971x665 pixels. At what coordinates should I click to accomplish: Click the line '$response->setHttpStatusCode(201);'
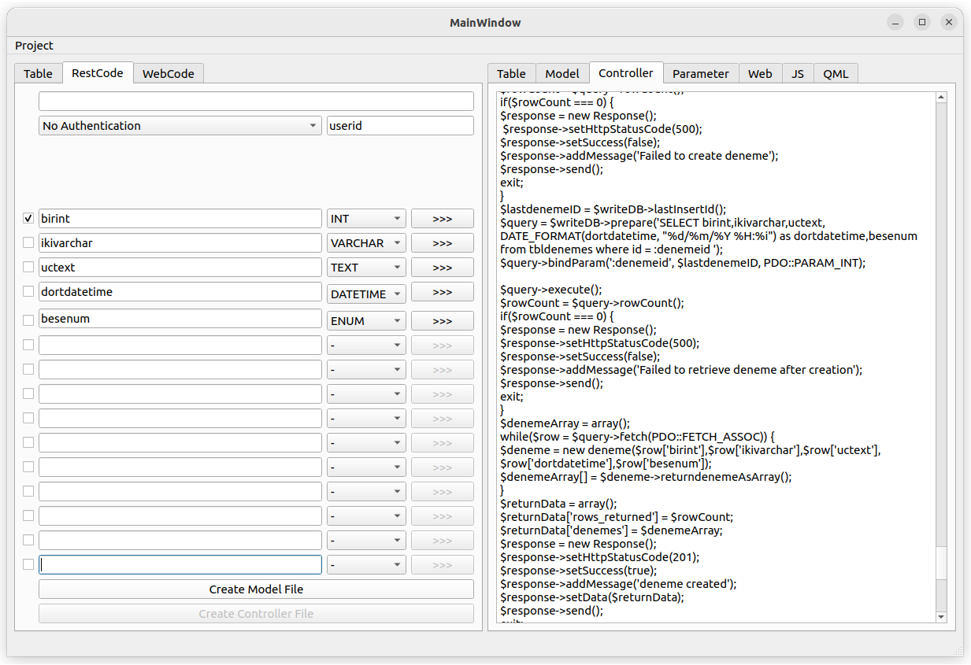(599, 557)
